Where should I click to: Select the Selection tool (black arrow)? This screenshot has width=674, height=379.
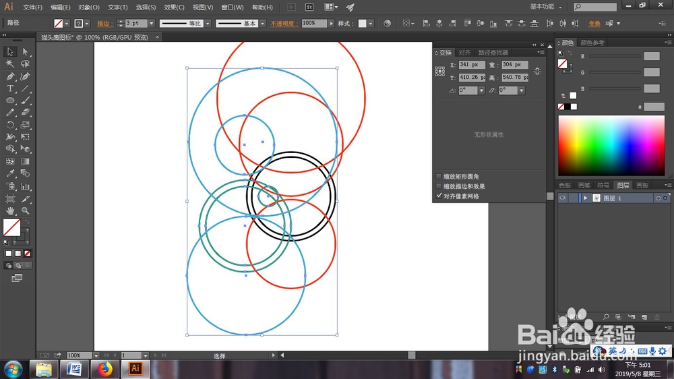coord(10,52)
